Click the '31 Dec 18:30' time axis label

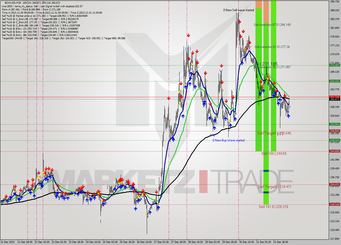point(281,242)
